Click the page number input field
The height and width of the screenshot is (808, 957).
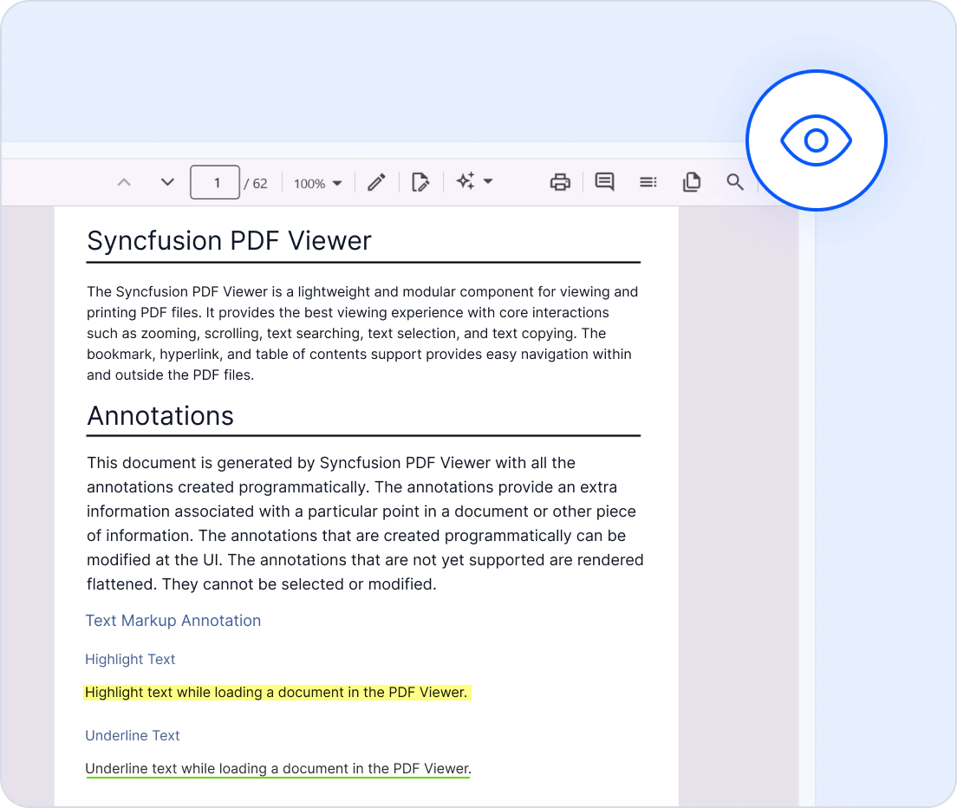(215, 182)
